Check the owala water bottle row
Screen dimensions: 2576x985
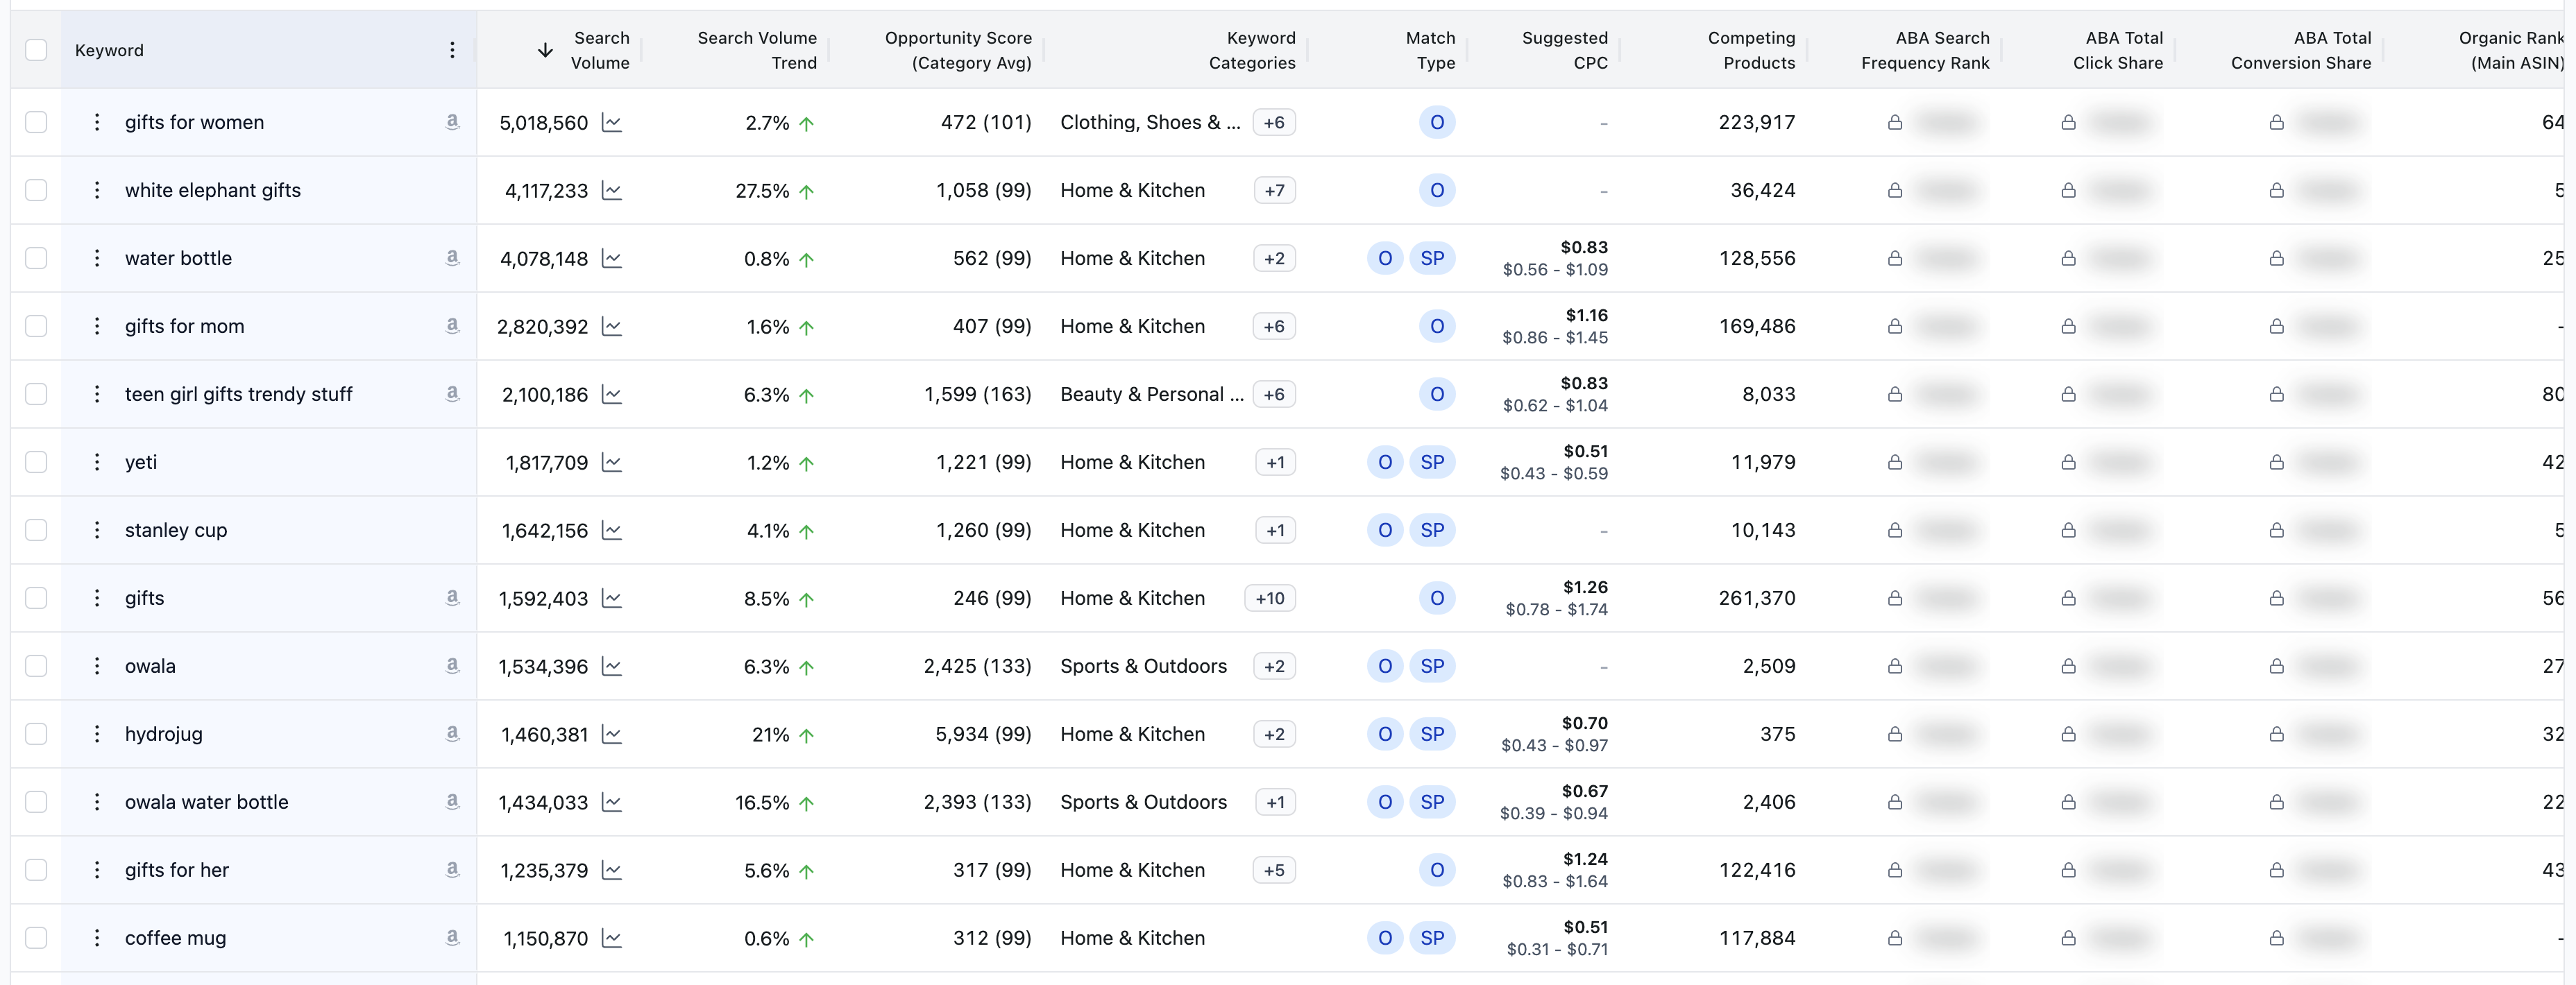(x=36, y=801)
